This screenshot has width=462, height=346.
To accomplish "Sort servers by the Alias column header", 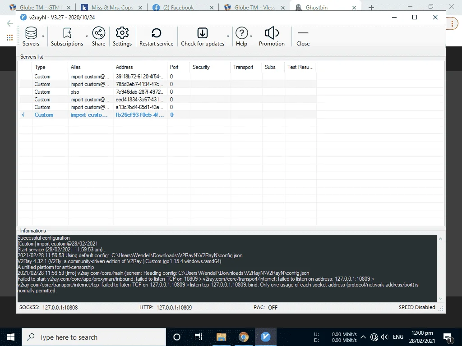I will 91,67.
